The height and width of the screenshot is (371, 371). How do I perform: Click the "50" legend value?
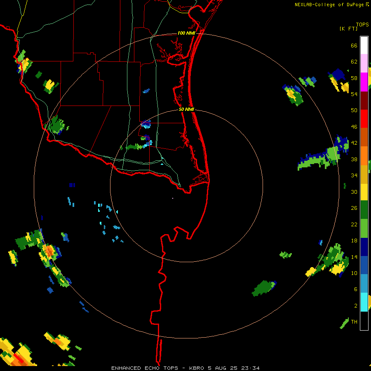[354, 110]
